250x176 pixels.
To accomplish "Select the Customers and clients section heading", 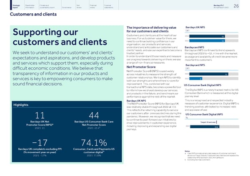I will point(28,14).
